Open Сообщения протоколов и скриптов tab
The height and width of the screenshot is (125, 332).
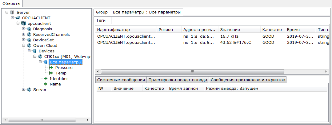[x=248, y=80]
